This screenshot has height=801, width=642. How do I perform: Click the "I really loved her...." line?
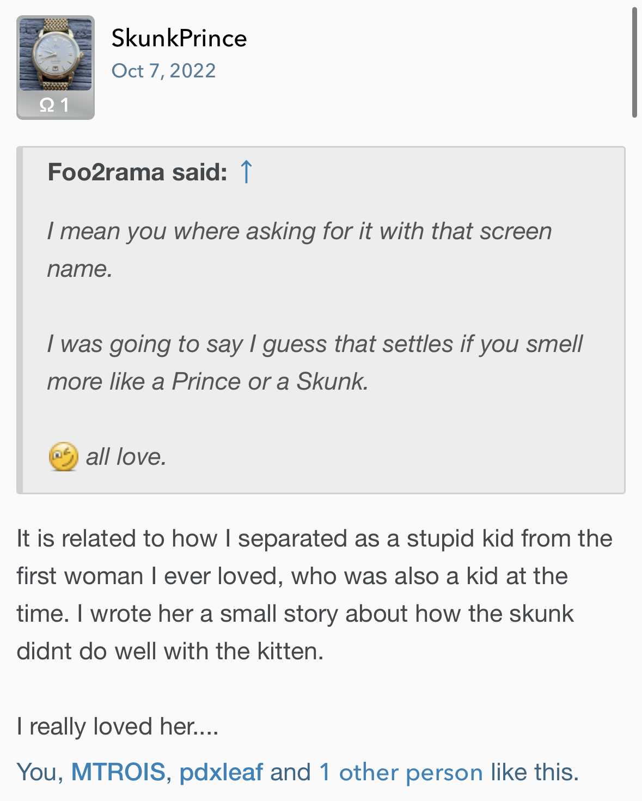coord(118,727)
